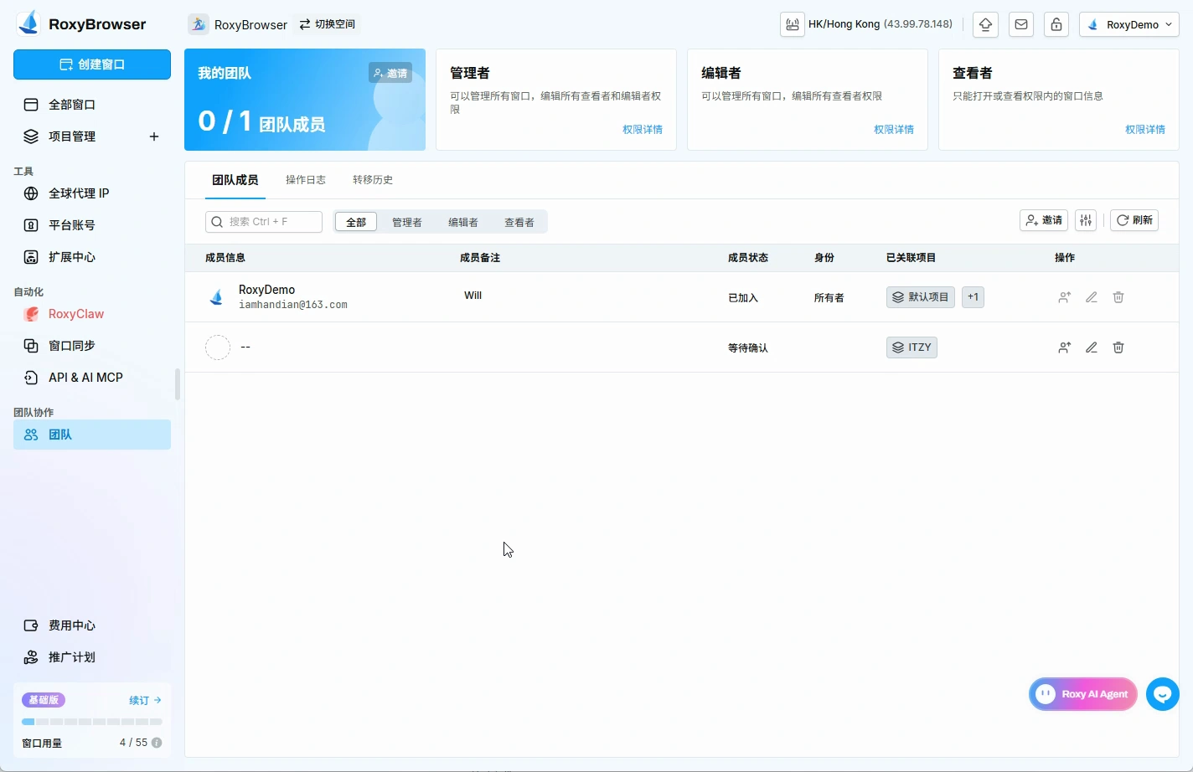1193x772 pixels.
Task: Open the RoxyDemo account dropdown
Action: tap(1129, 24)
